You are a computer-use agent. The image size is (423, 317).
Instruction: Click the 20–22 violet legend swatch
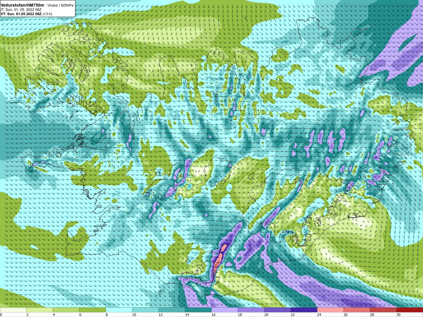click(x=278, y=310)
